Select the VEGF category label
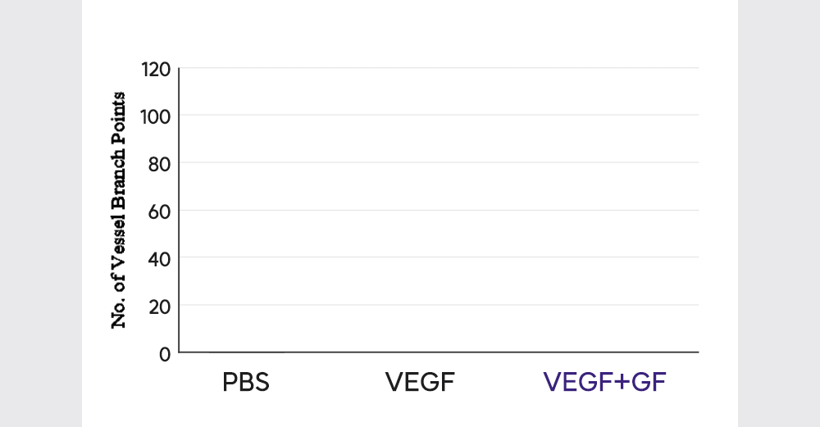 click(x=420, y=383)
